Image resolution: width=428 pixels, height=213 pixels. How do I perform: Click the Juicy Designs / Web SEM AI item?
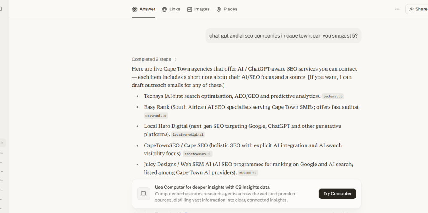pyautogui.click(x=249, y=168)
